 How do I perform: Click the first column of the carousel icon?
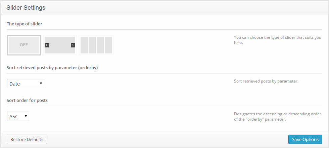click(x=84, y=45)
